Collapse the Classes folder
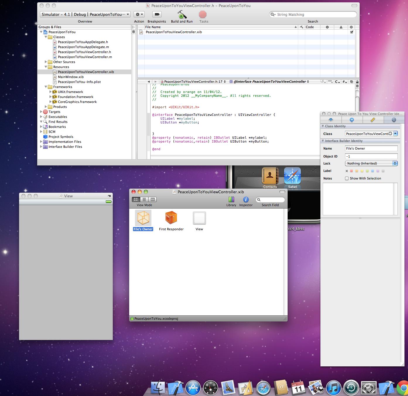The width and height of the screenshot is (408, 396). click(x=46, y=37)
